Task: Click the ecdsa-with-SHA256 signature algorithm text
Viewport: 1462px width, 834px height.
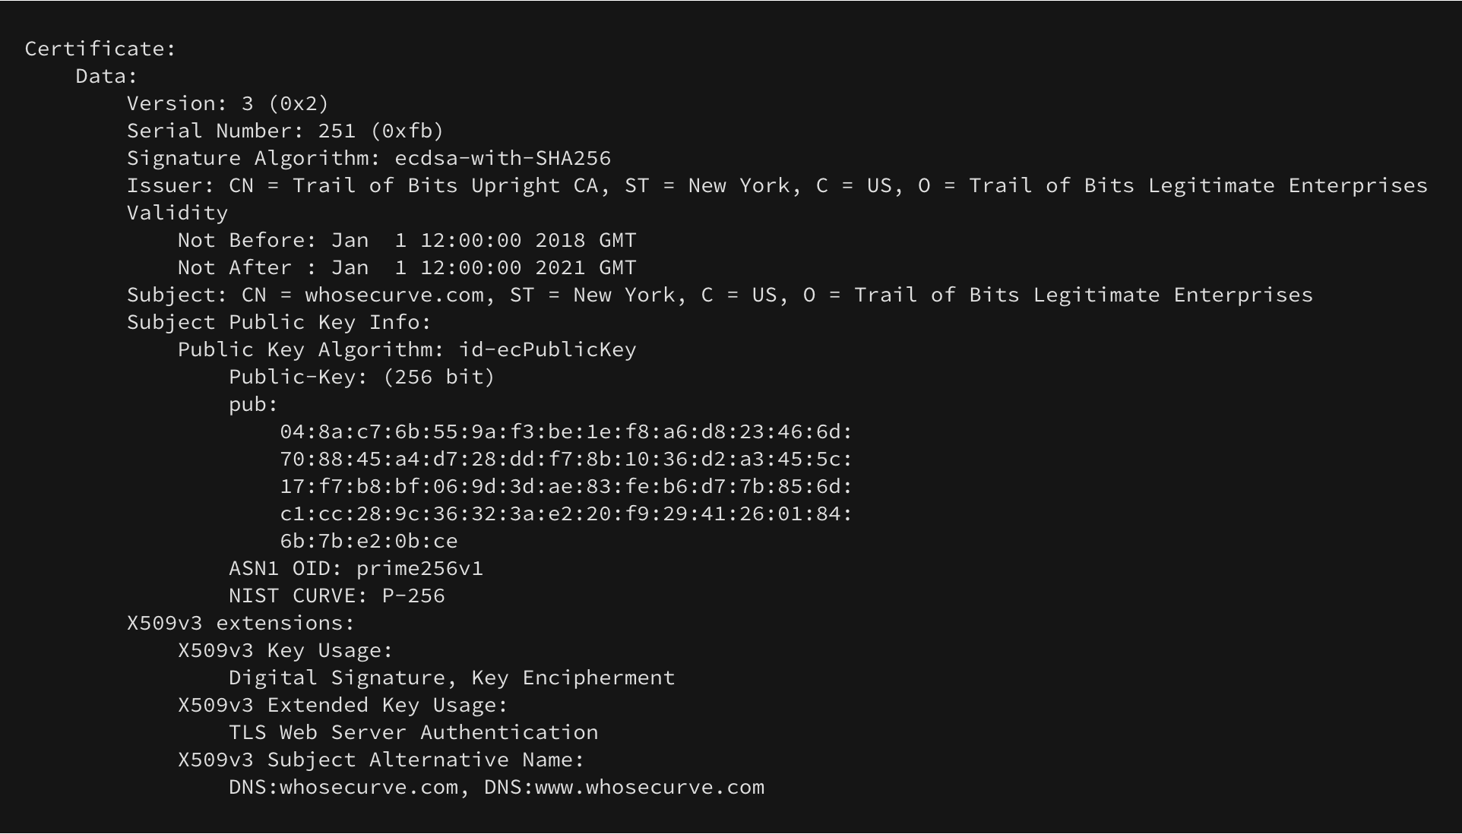Action: (x=502, y=159)
